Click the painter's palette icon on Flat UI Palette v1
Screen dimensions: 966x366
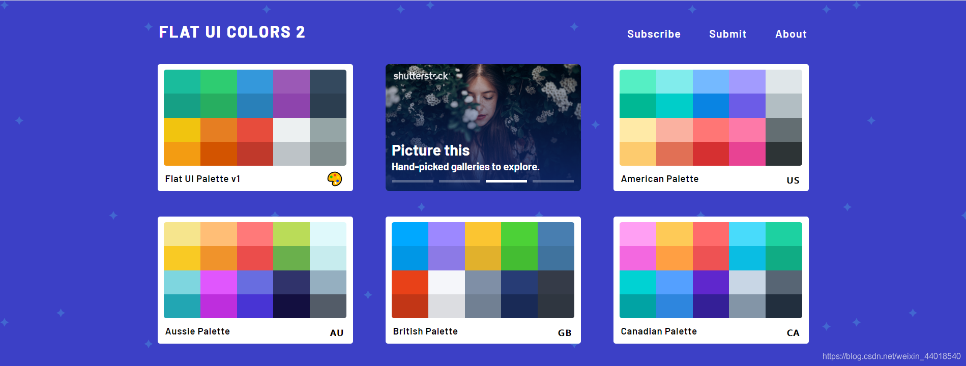[x=334, y=179]
